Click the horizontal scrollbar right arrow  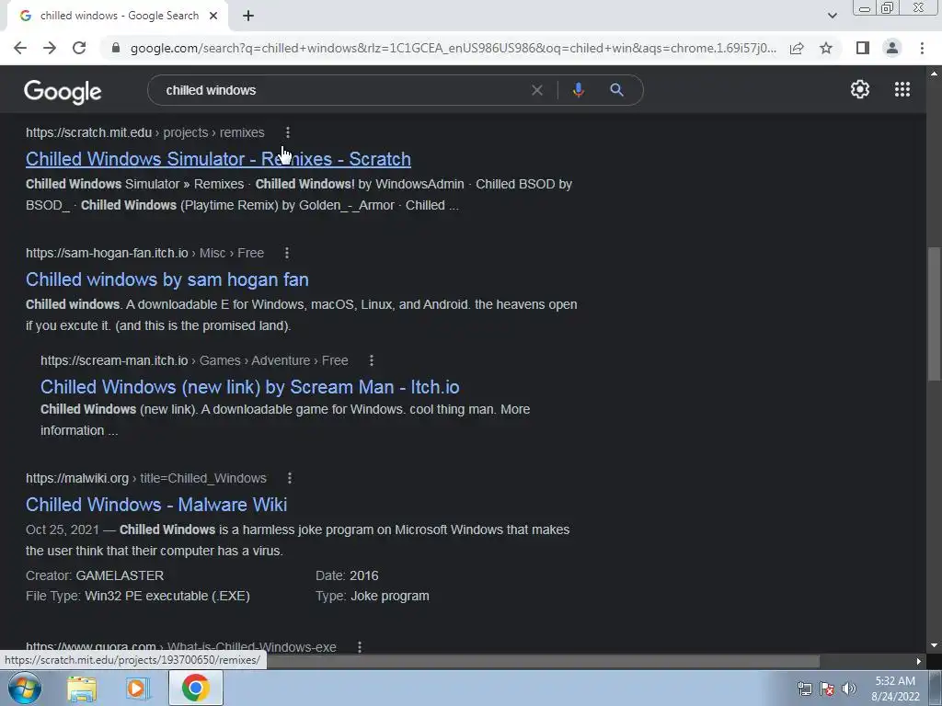click(918, 661)
